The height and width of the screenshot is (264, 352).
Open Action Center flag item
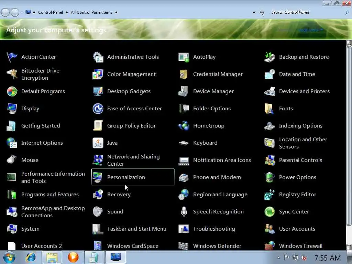tap(31, 57)
